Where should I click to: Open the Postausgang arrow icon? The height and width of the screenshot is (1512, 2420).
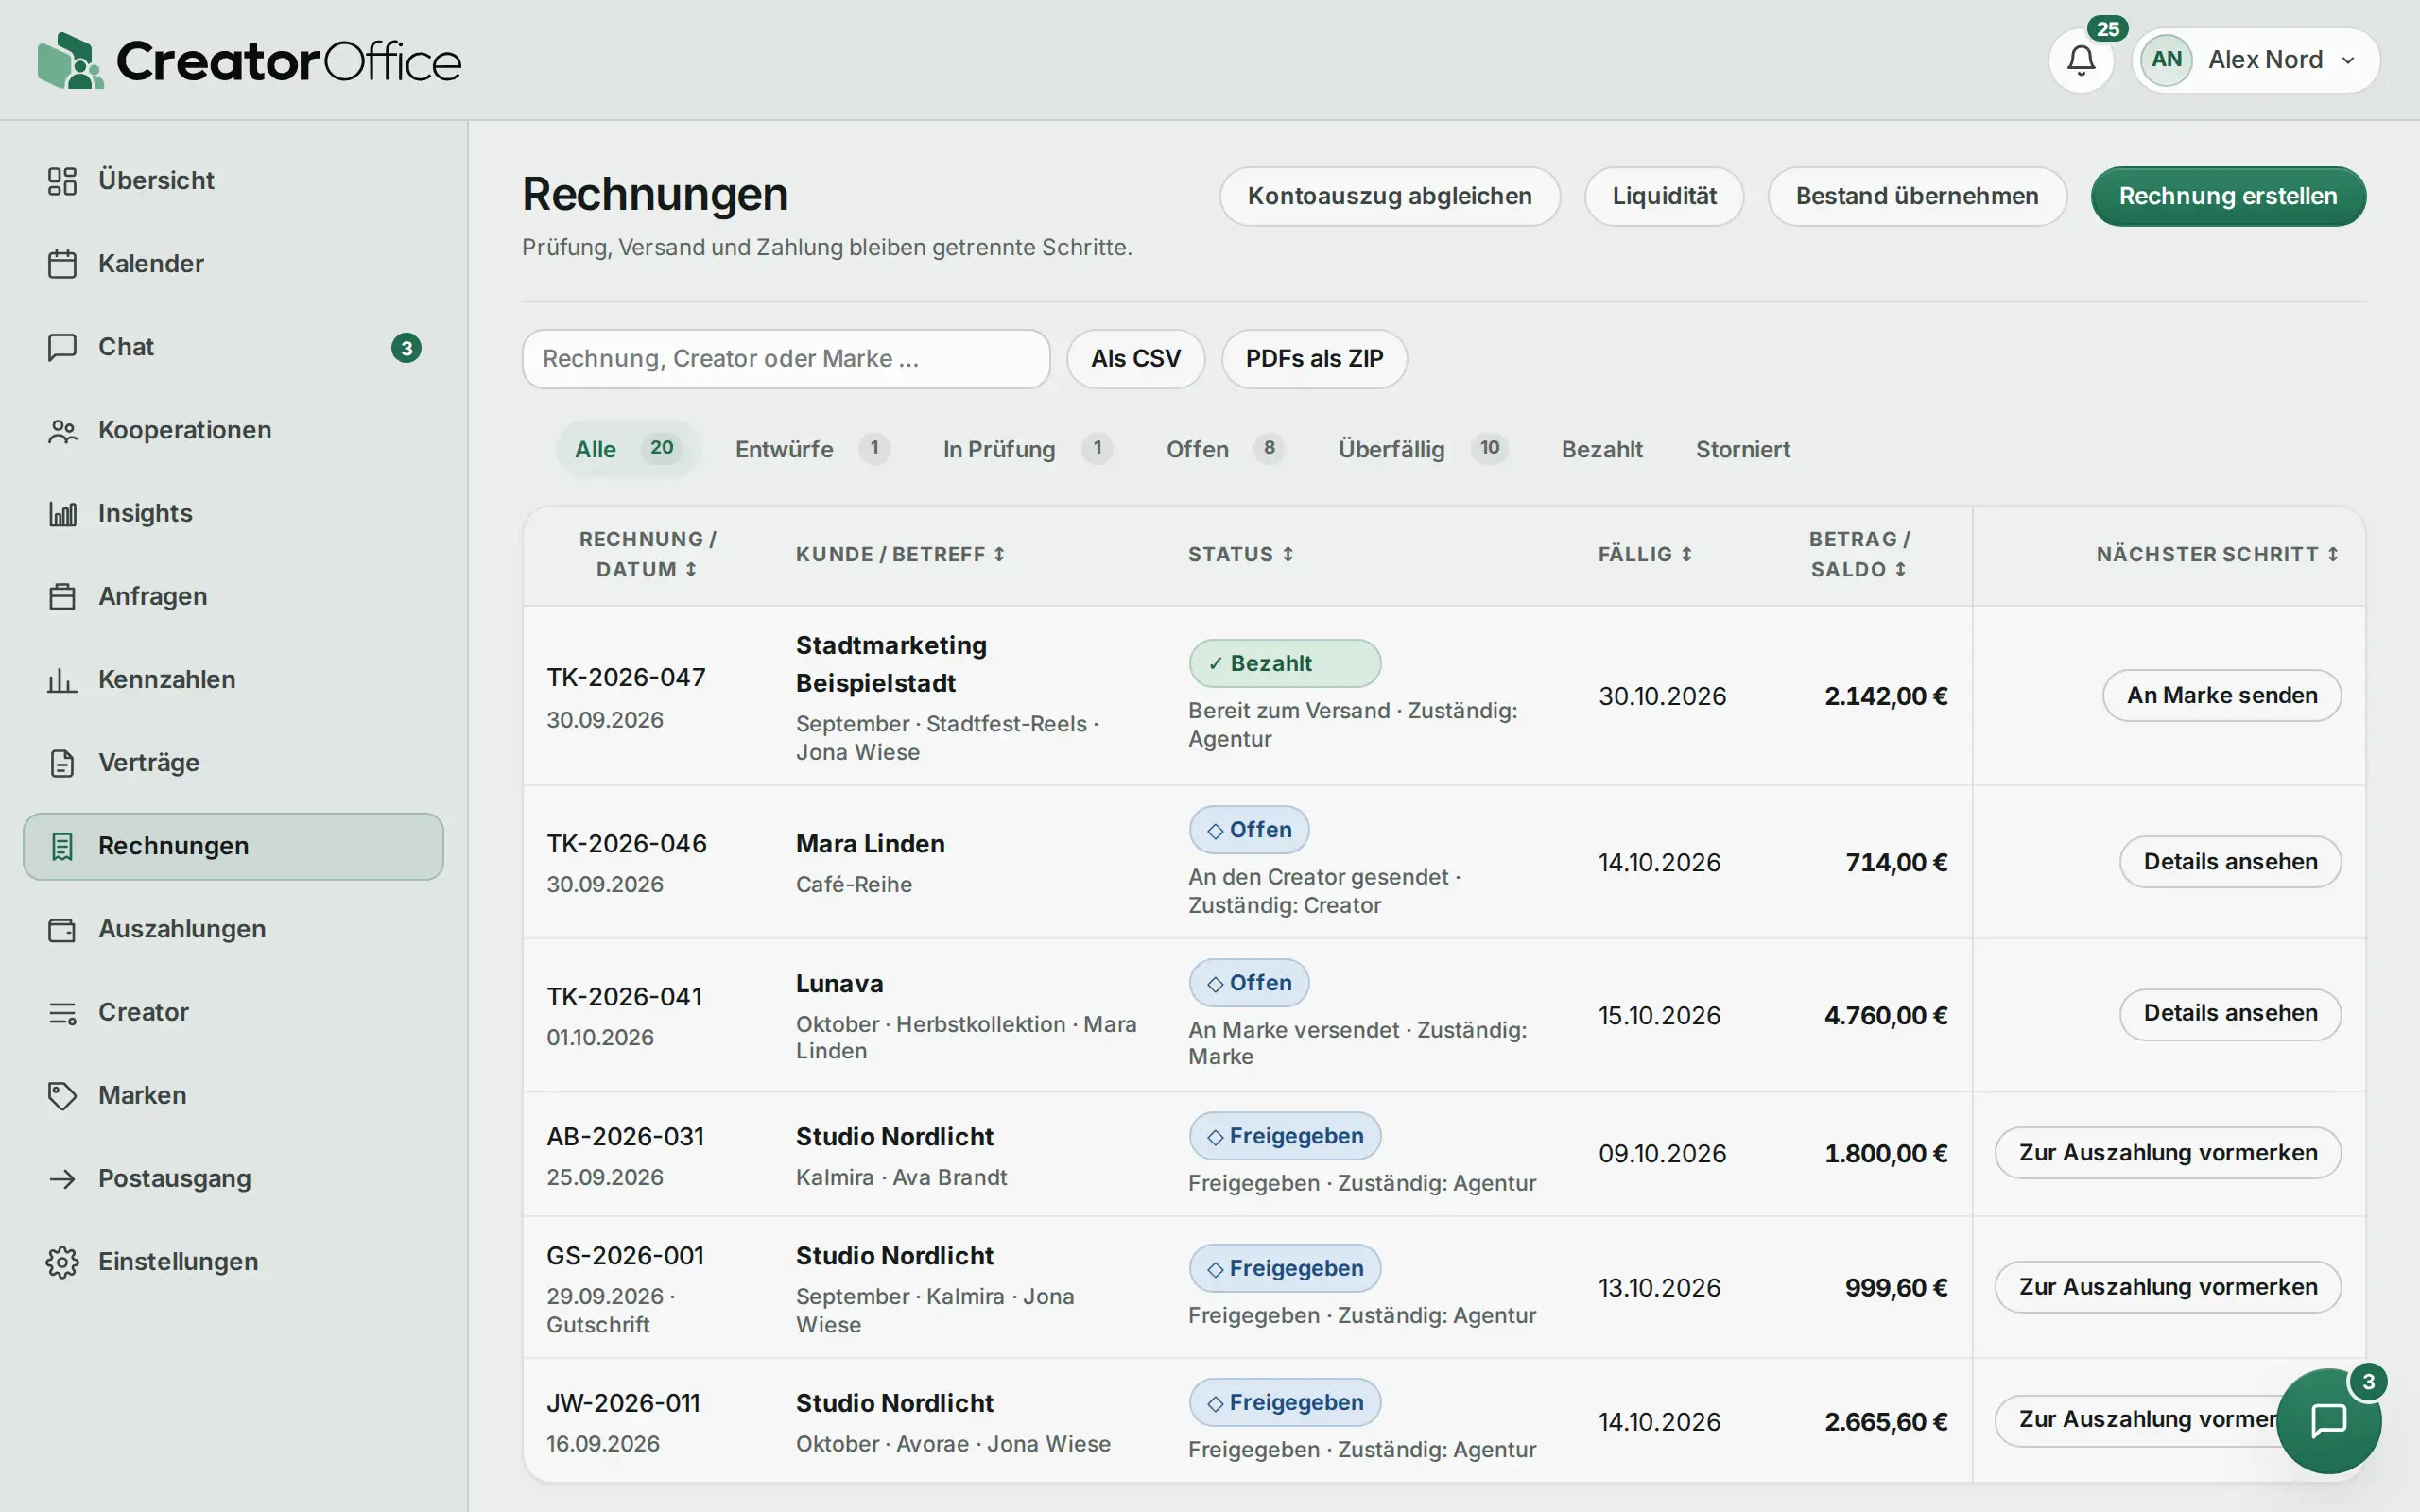click(x=62, y=1179)
